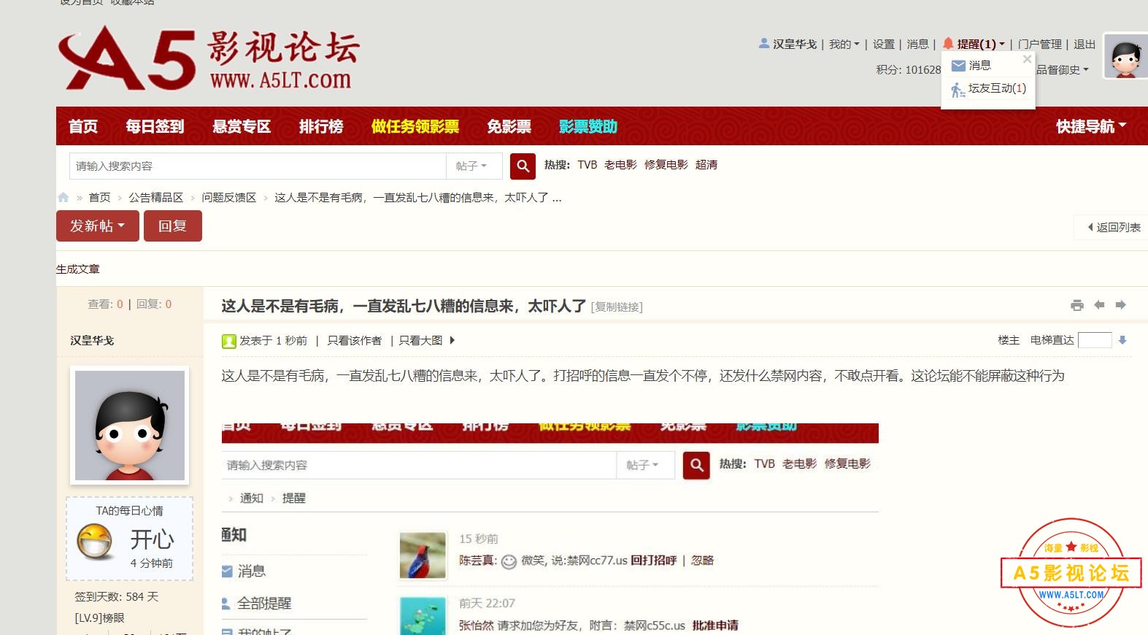Click breadcrumb 问题反馈区
The width and height of the screenshot is (1148, 635).
[x=229, y=197]
